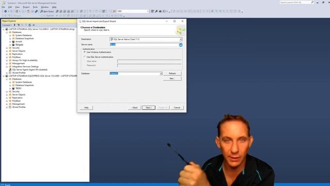Expand System Databases under first server

click(x=10, y=36)
